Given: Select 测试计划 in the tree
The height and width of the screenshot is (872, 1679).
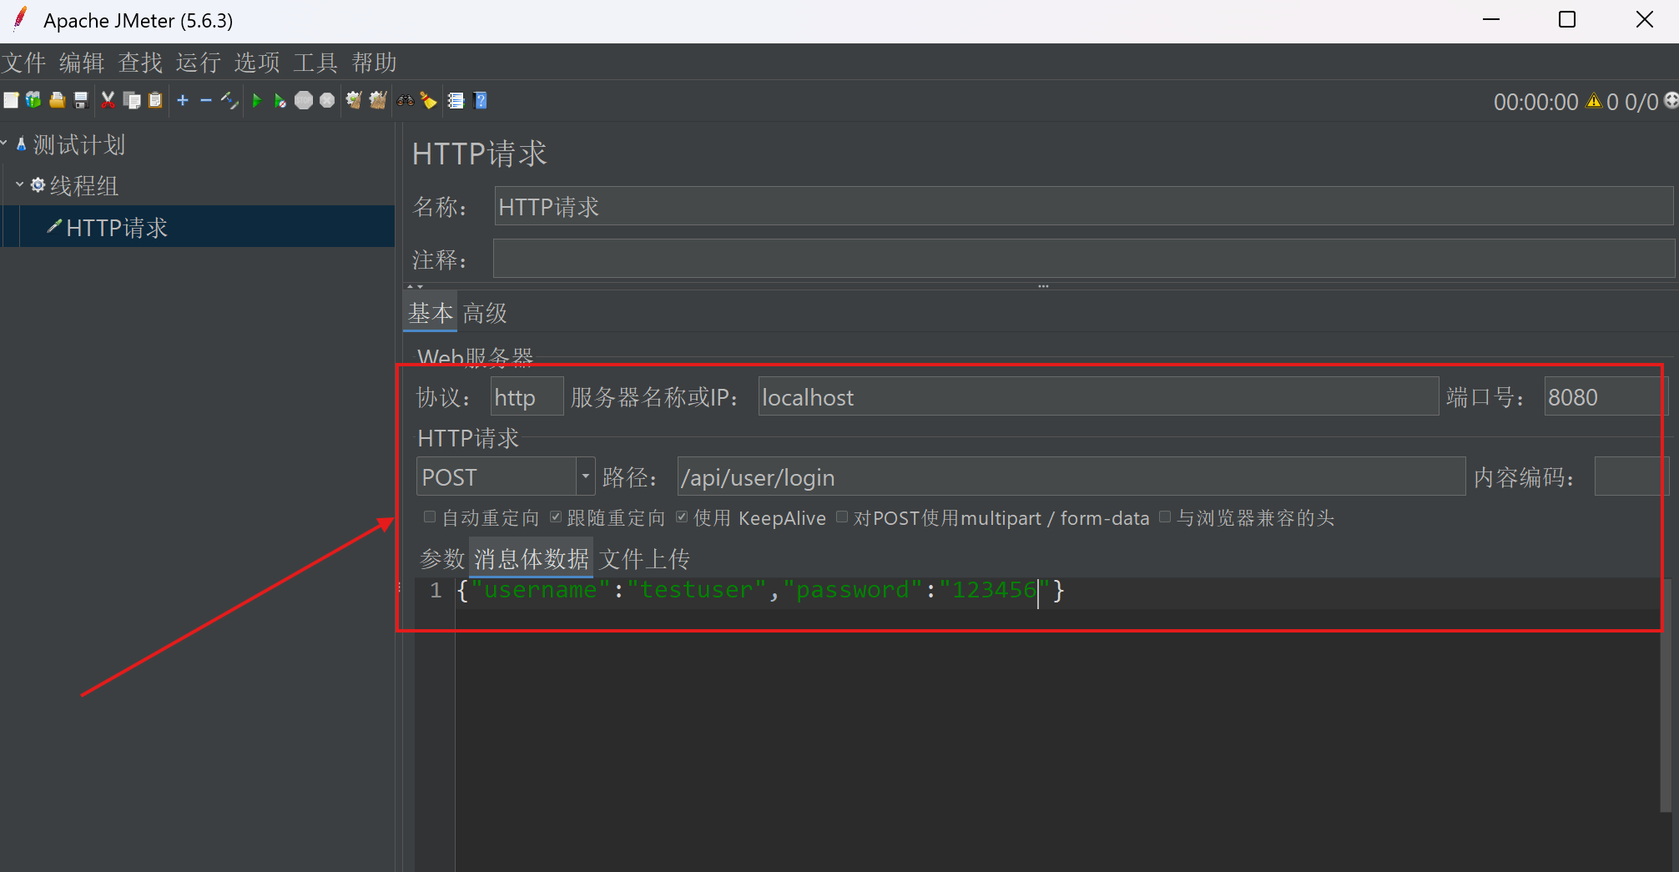Looking at the screenshot, I should point(79,145).
